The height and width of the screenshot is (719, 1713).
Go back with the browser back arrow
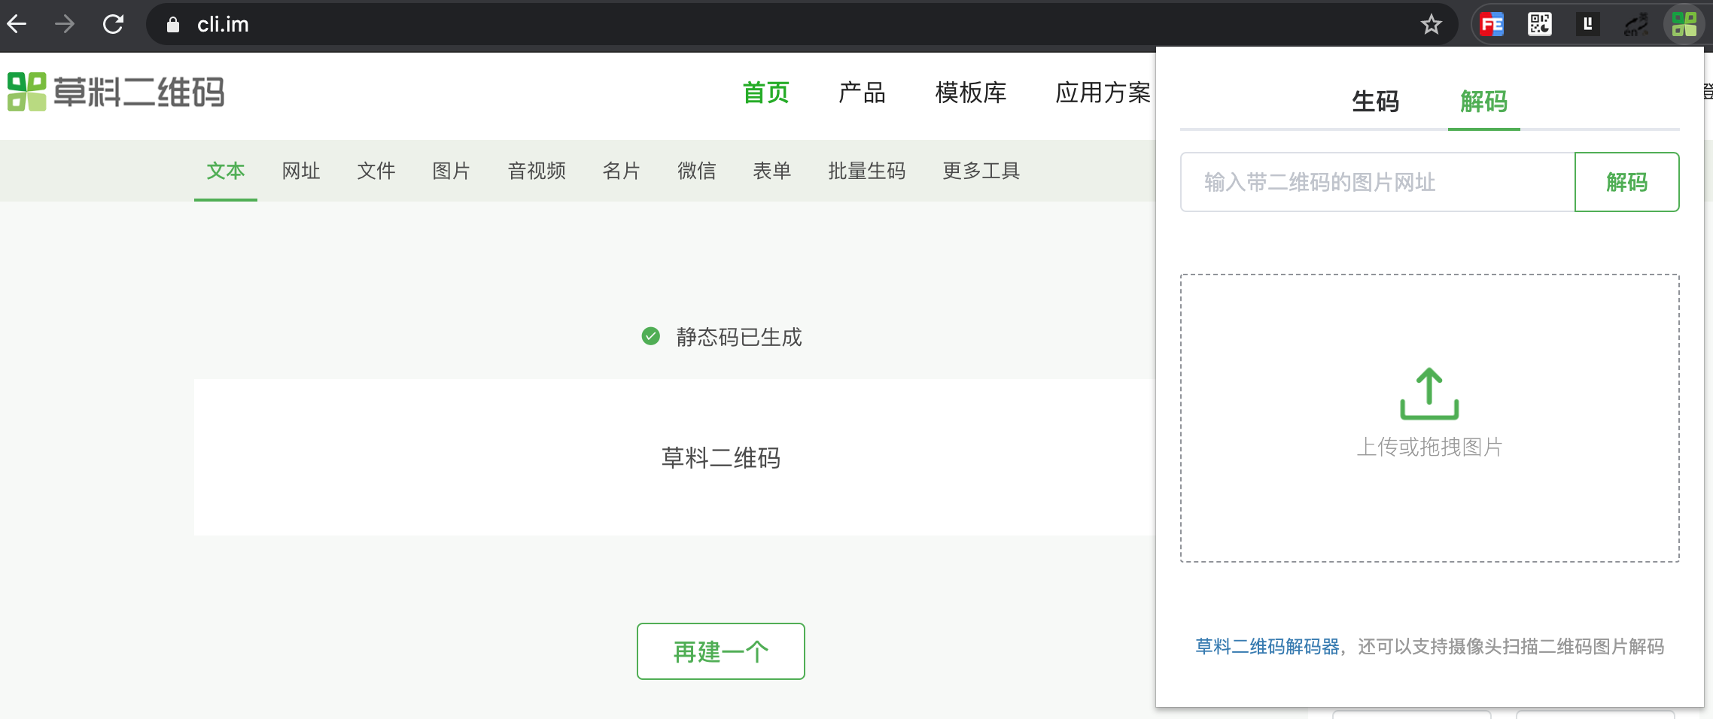(17, 24)
